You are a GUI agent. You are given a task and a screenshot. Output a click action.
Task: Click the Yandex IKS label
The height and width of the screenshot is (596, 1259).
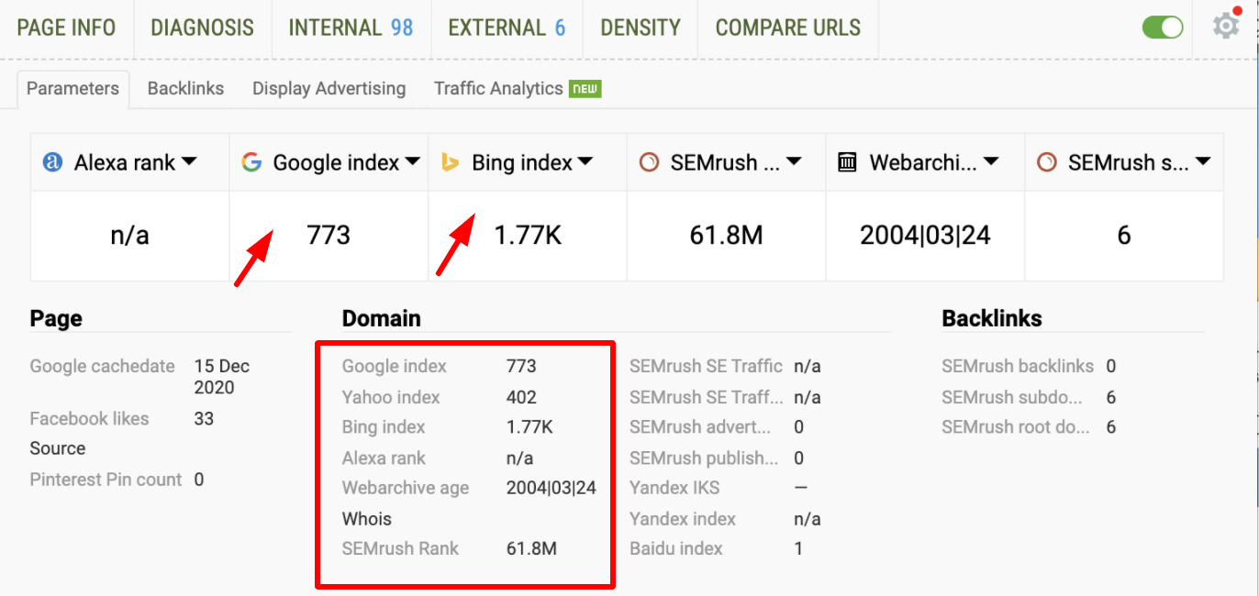point(674,488)
